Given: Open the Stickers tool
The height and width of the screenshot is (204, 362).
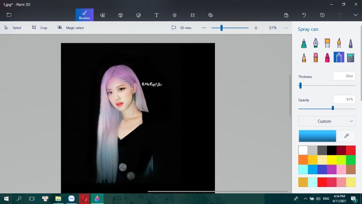Looking at the screenshot, I should [x=139, y=15].
